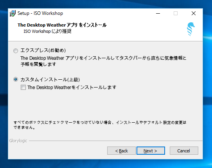Click the Setup - ISO Workshop window title
212x168 pixels.
(40, 13)
